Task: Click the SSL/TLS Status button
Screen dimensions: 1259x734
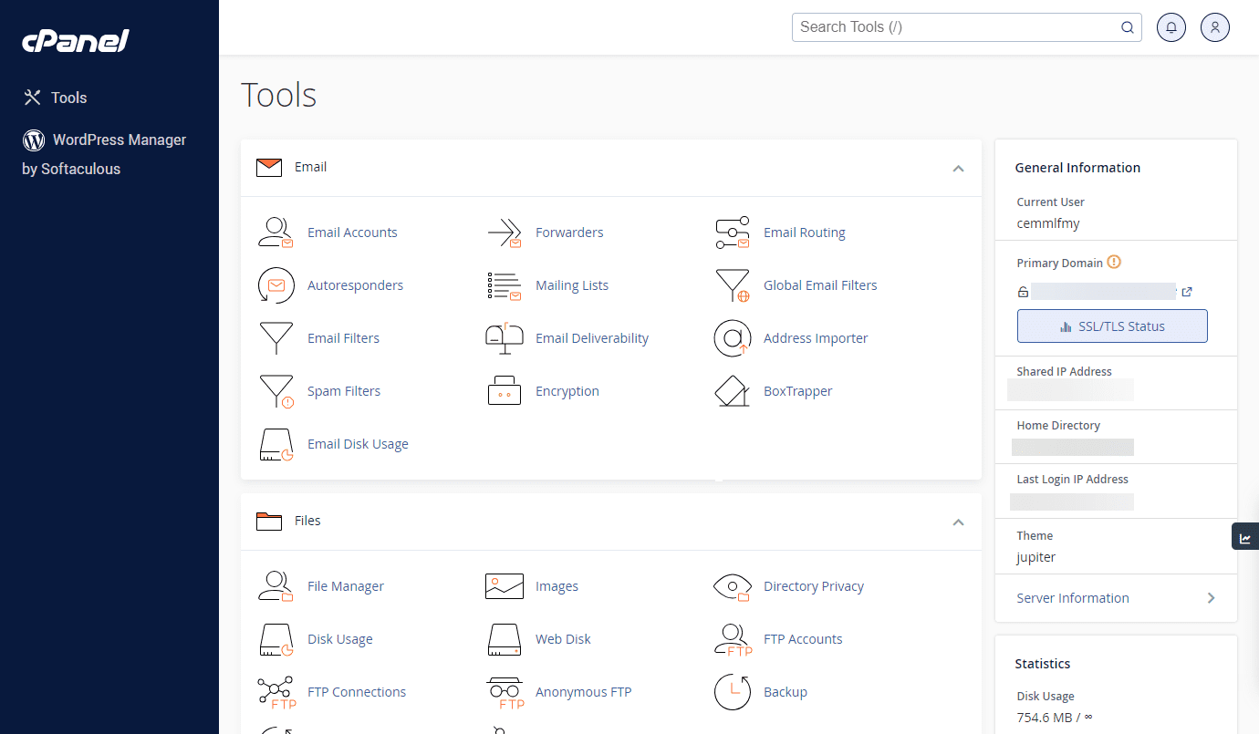Action: pyautogui.click(x=1112, y=326)
